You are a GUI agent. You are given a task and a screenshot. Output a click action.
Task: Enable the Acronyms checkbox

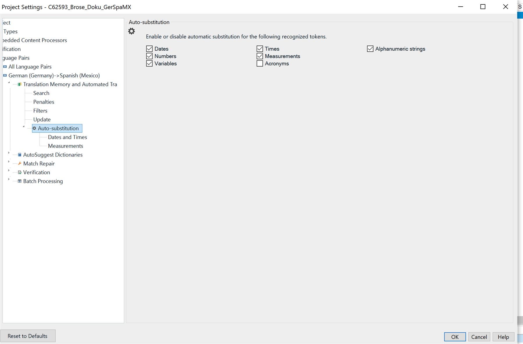click(x=260, y=63)
